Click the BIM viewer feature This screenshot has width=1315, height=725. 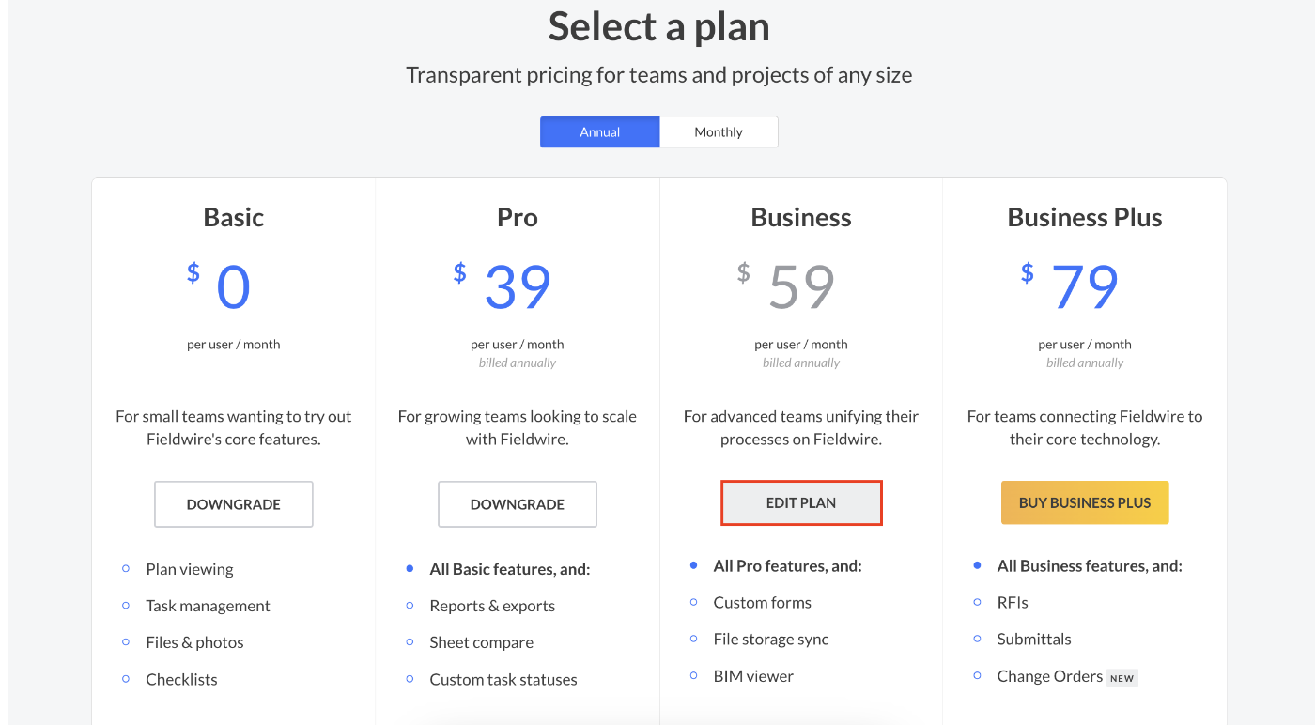[x=753, y=675]
